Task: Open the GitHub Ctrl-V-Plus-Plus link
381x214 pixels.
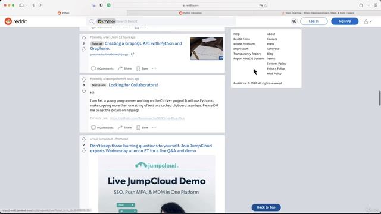Action: coord(147,118)
